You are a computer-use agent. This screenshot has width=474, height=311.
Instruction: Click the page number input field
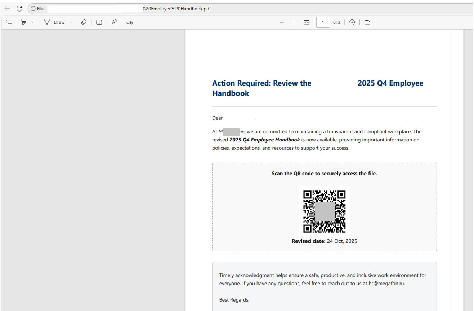tap(323, 22)
